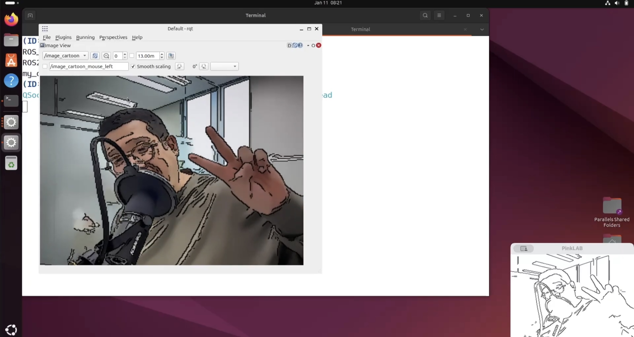Refresh the image topics list
634x337 pixels.
click(95, 56)
